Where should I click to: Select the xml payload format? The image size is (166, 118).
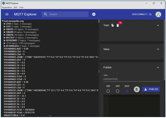117,91
